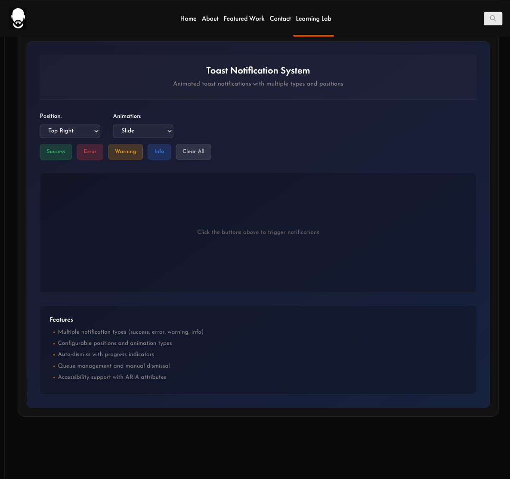
Task: Click the 'Position:' label
Action: pos(51,116)
